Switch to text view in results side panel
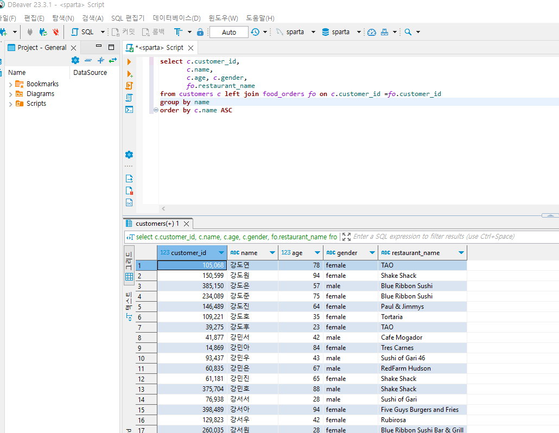The image size is (559, 433). point(129,307)
